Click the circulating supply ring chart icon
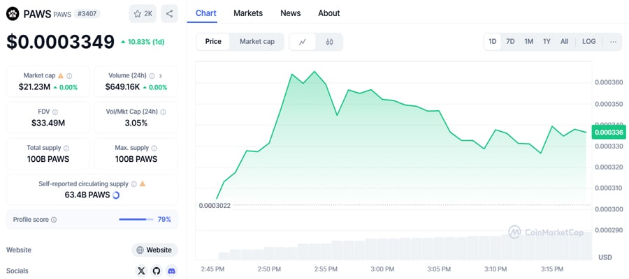Image resolution: width=629 pixels, height=279 pixels. tap(116, 195)
